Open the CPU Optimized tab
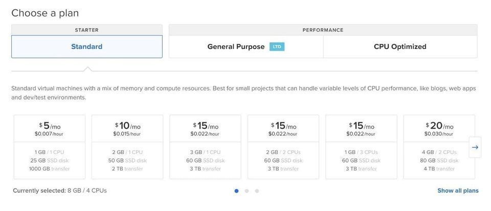Viewport: 491px width, 211px height. [400, 46]
